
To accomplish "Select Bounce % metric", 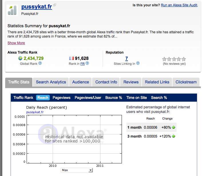I will tap(114, 98).
